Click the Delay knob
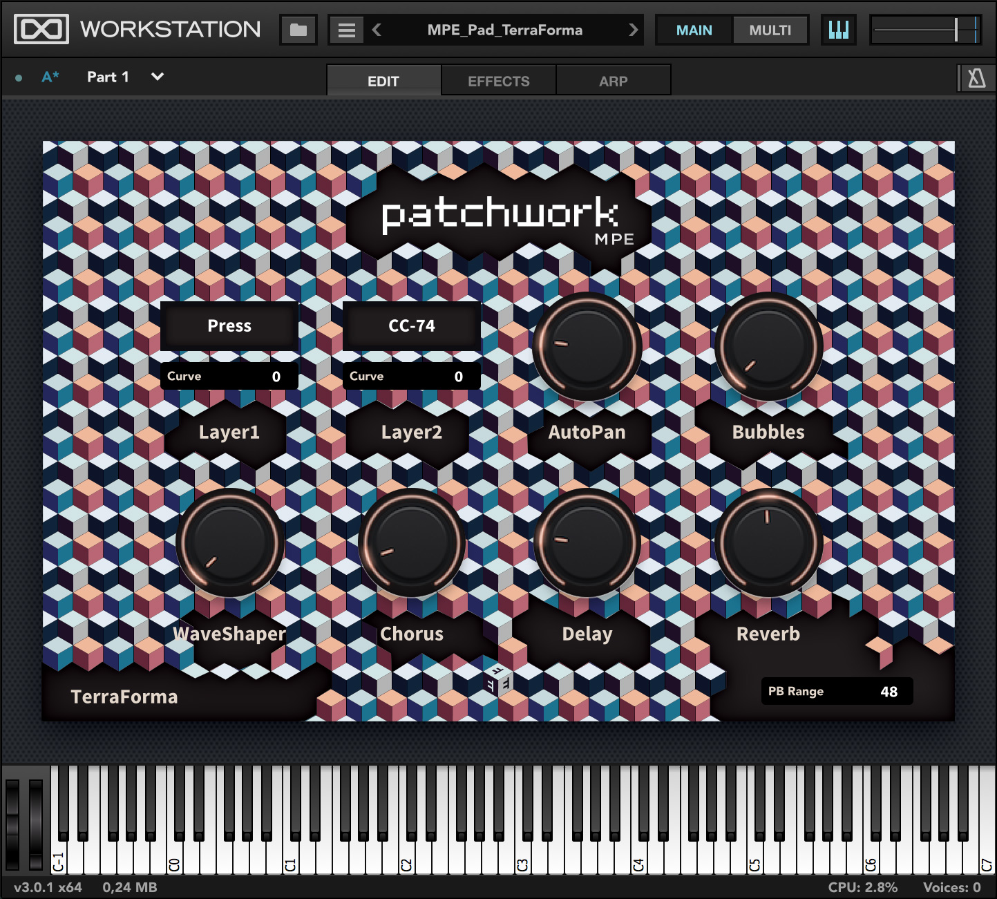This screenshot has height=899, width=997. coord(587,543)
